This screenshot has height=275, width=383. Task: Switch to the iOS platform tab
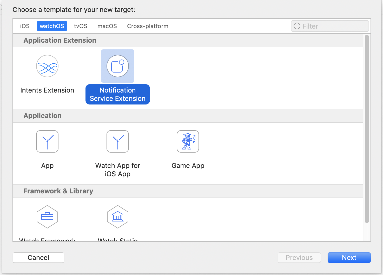(25, 26)
